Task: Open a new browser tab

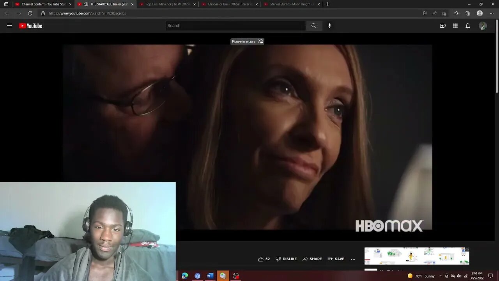Action: 327,4
